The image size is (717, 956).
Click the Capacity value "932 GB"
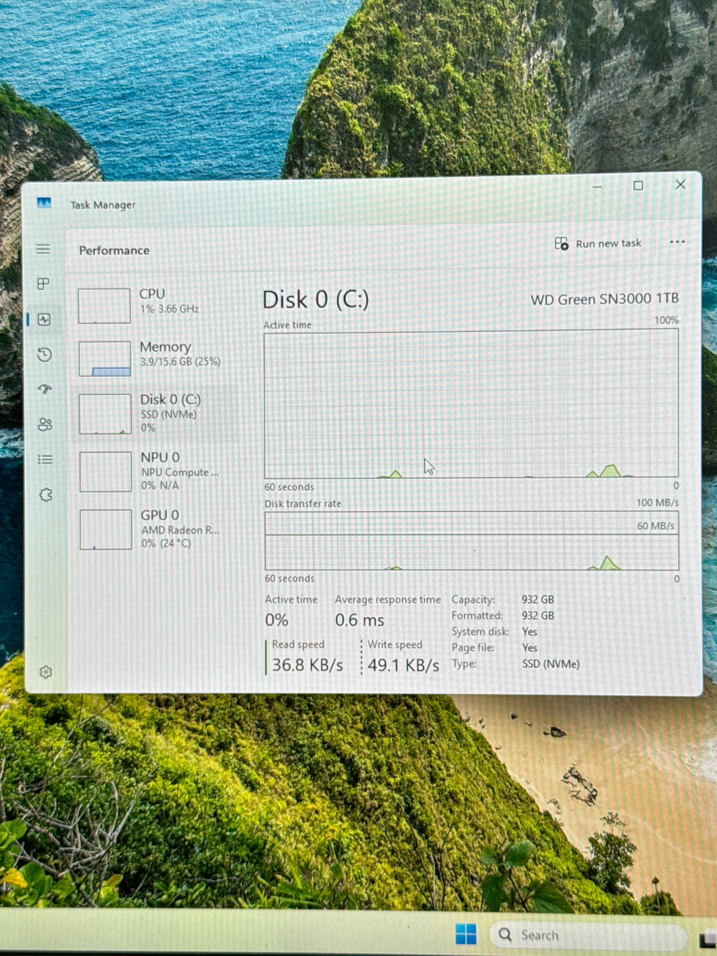click(x=538, y=600)
